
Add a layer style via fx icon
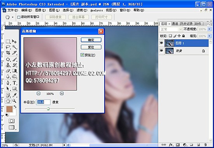coord(171,145)
